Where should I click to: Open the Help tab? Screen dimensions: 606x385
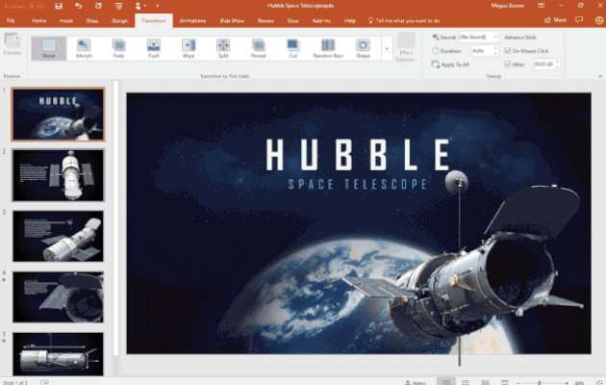tap(350, 20)
